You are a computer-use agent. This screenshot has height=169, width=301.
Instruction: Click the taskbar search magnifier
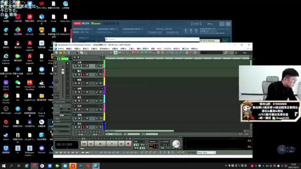coord(11,166)
